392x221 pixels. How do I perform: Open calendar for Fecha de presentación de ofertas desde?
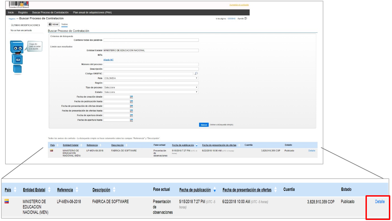(131, 106)
